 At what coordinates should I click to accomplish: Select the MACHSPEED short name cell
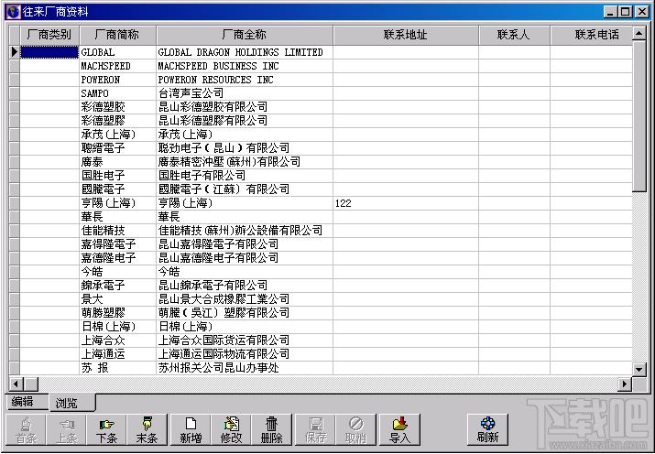(x=117, y=66)
